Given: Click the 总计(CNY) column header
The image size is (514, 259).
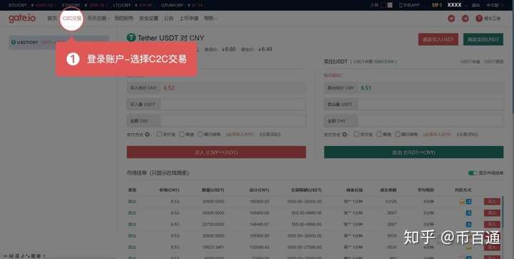Looking at the screenshot, I should click(259, 190).
